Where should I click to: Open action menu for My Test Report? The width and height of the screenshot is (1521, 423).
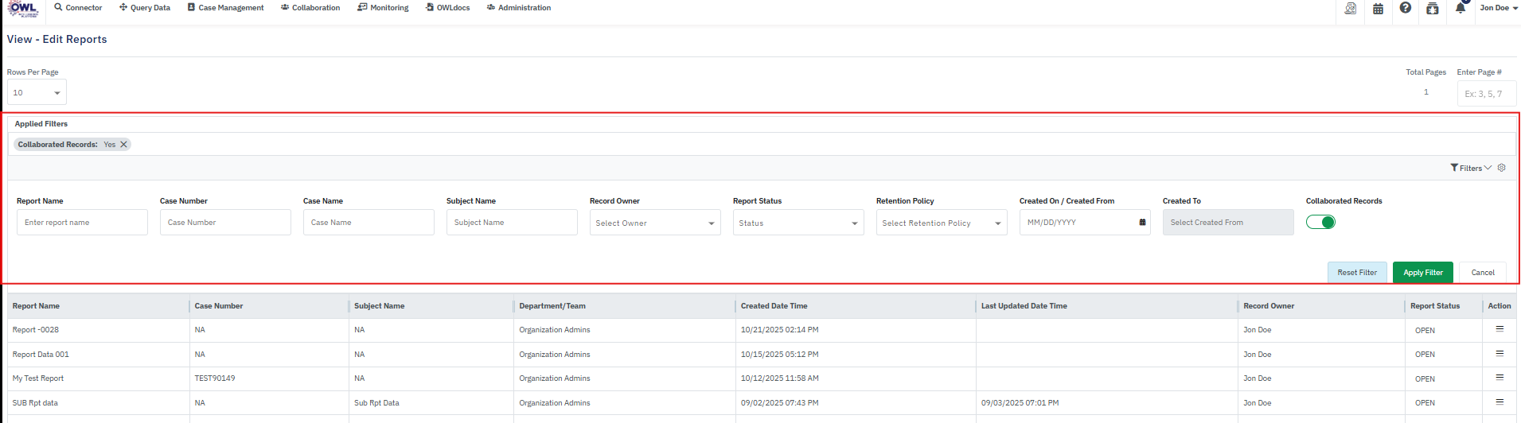pos(1500,378)
